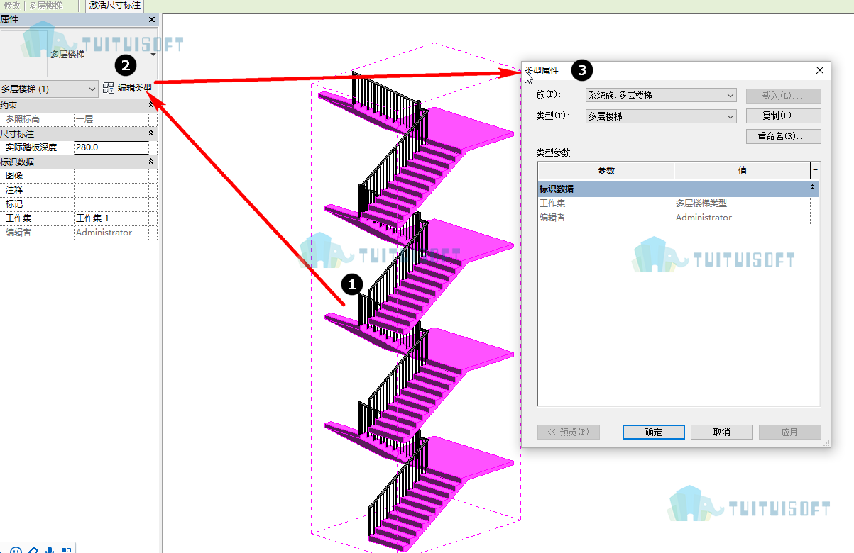Click the << 预览(P) preview button
The width and height of the screenshot is (854, 553).
tap(569, 432)
